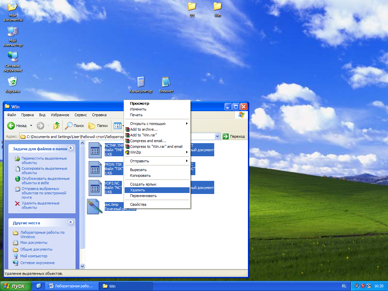Click Опубликовать выделенные объекты в вебе link
Image resolution: width=388 pixels, height=291 pixels.
coord(45,181)
